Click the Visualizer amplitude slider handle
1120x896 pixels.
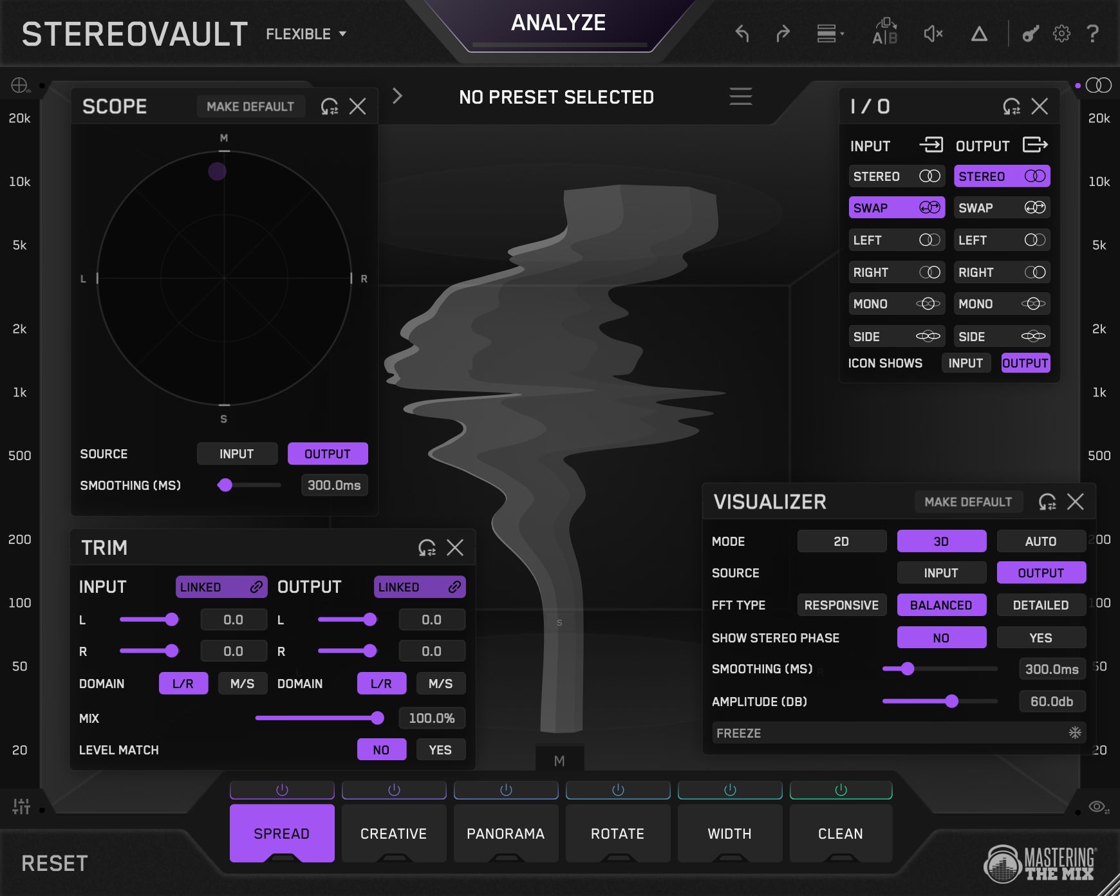coord(951,701)
